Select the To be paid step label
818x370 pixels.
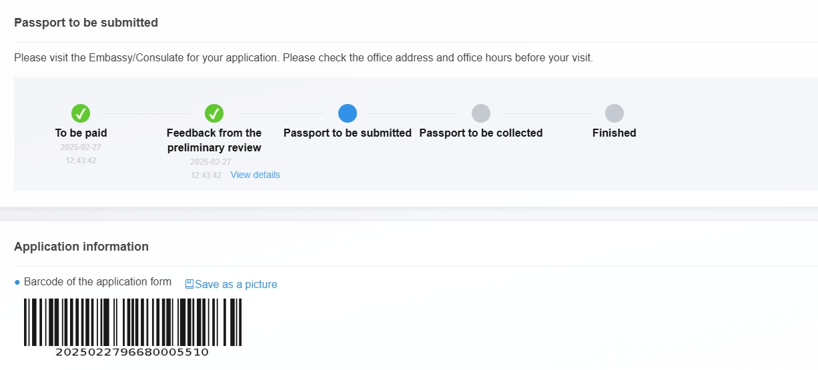[x=81, y=133]
